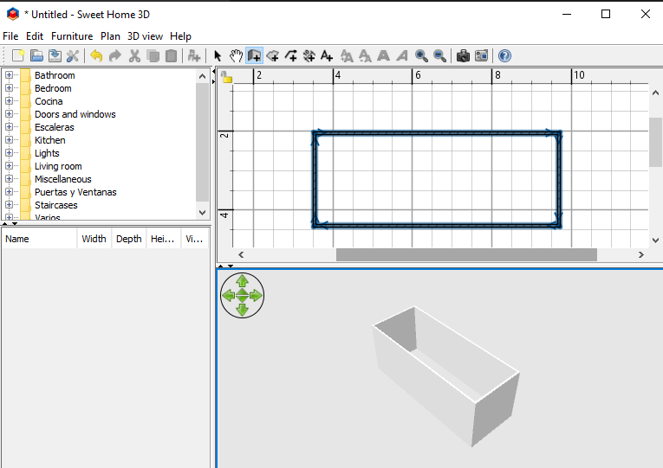The image size is (663, 468).
Task: Open the Plan menu
Action: click(110, 36)
